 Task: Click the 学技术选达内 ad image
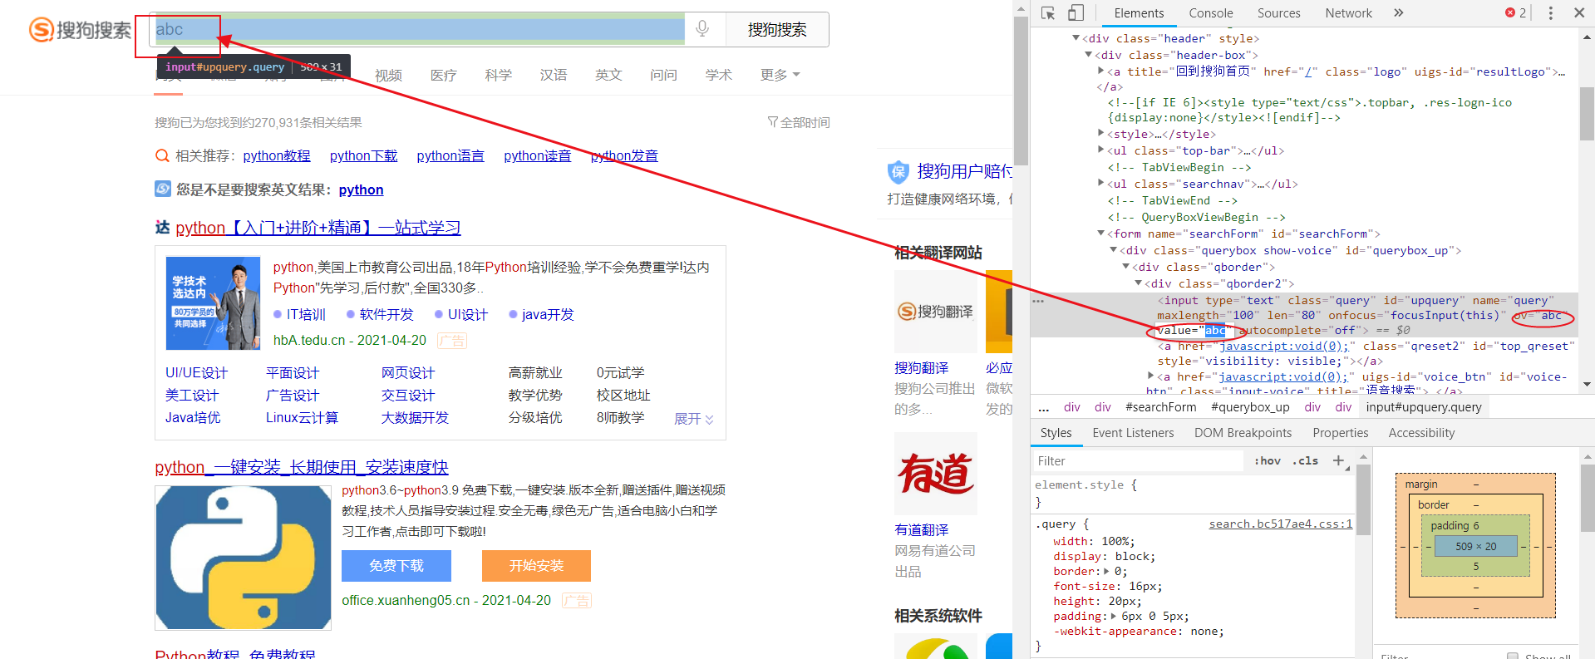pyautogui.click(x=213, y=303)
